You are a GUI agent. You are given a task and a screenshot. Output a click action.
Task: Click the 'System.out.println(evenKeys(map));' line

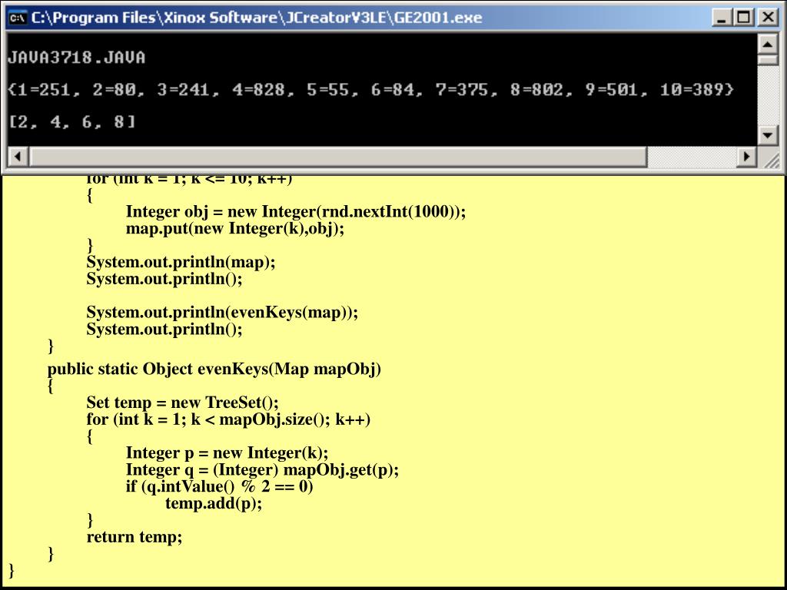[222, 312]
